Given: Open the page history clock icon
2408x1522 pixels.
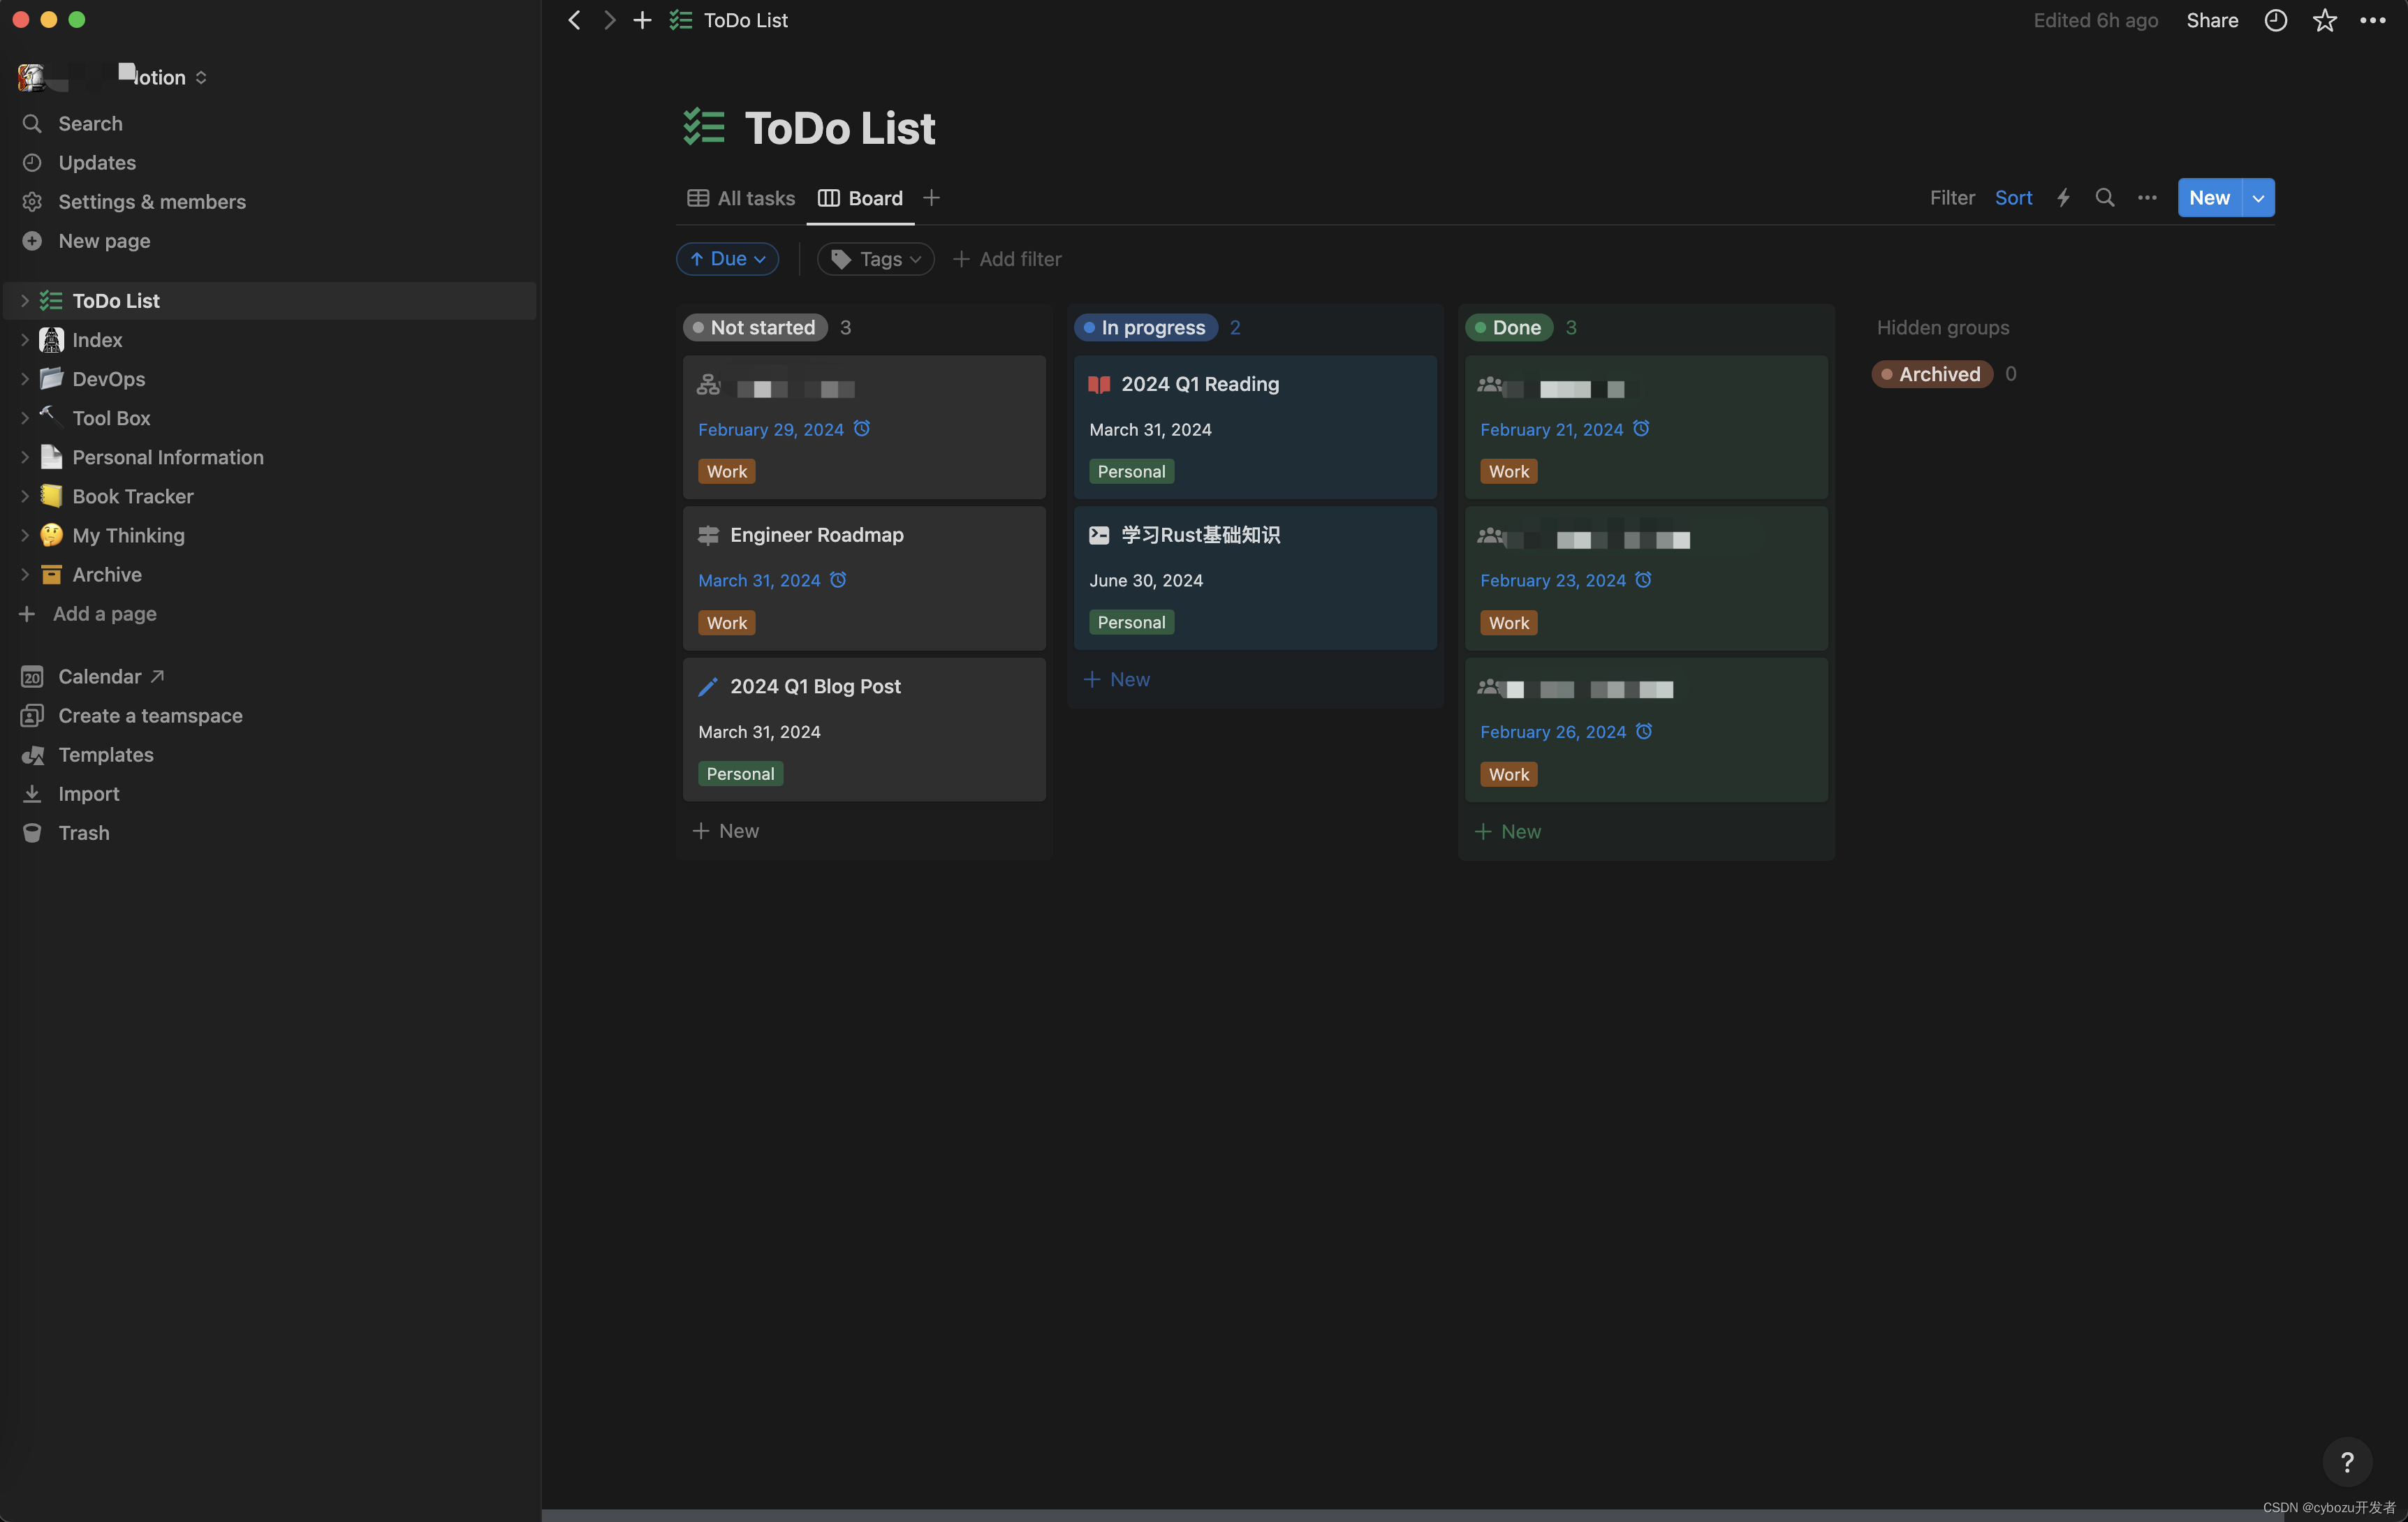Looking at the screenshot, I should point(2275,20).
